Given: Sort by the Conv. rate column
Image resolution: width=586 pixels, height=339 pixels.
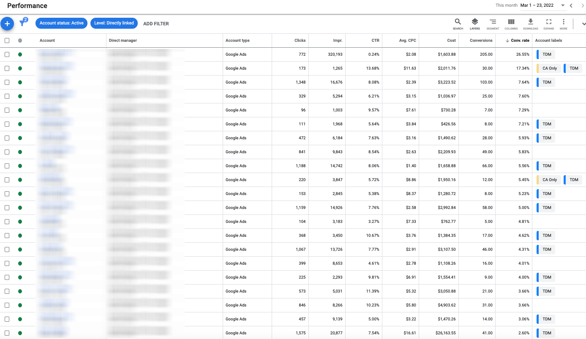Looking at the screenshot, I should (520, 41).
